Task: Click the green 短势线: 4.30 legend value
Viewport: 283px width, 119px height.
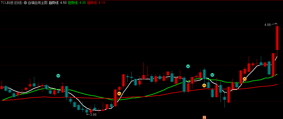Action: [77, 3]
